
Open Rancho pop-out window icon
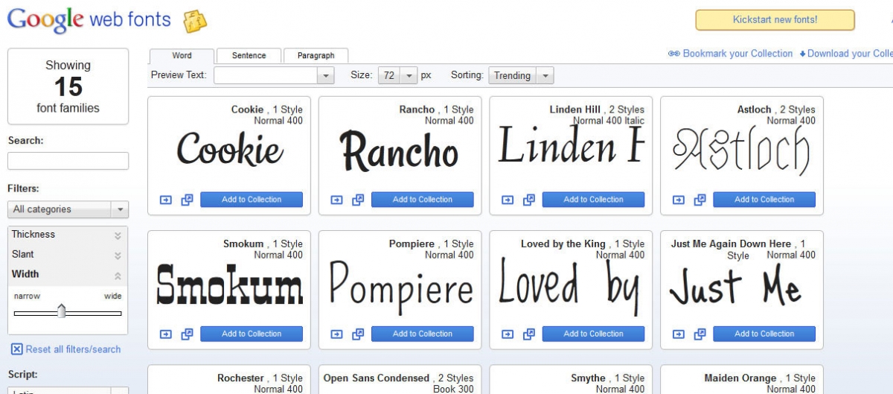[358, 200]
